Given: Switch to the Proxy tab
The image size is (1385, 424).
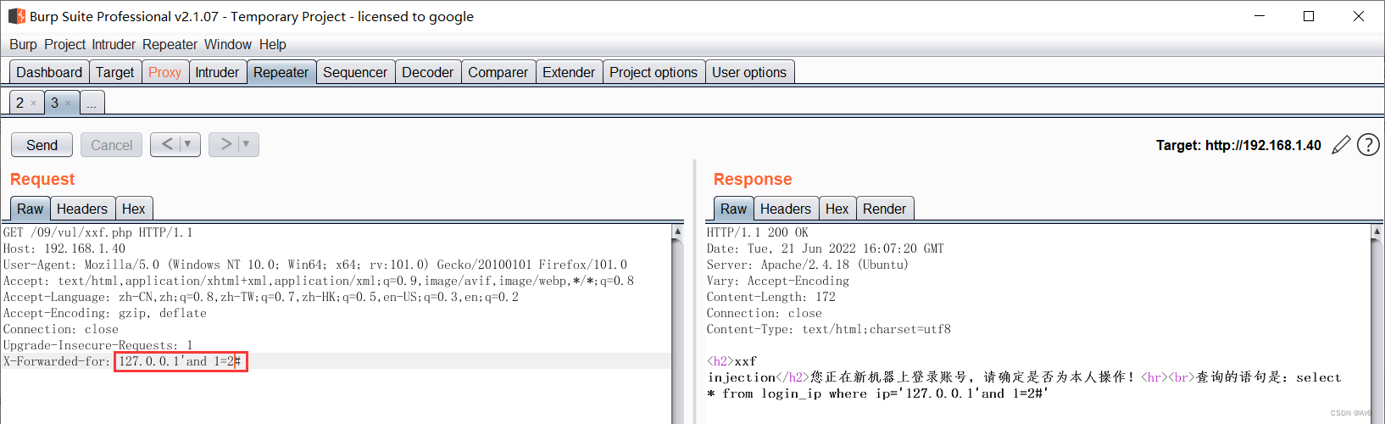Looking at the screenshot, I should pos(165,72).
